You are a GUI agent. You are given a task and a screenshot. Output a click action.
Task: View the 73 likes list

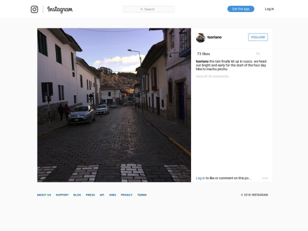203,54
